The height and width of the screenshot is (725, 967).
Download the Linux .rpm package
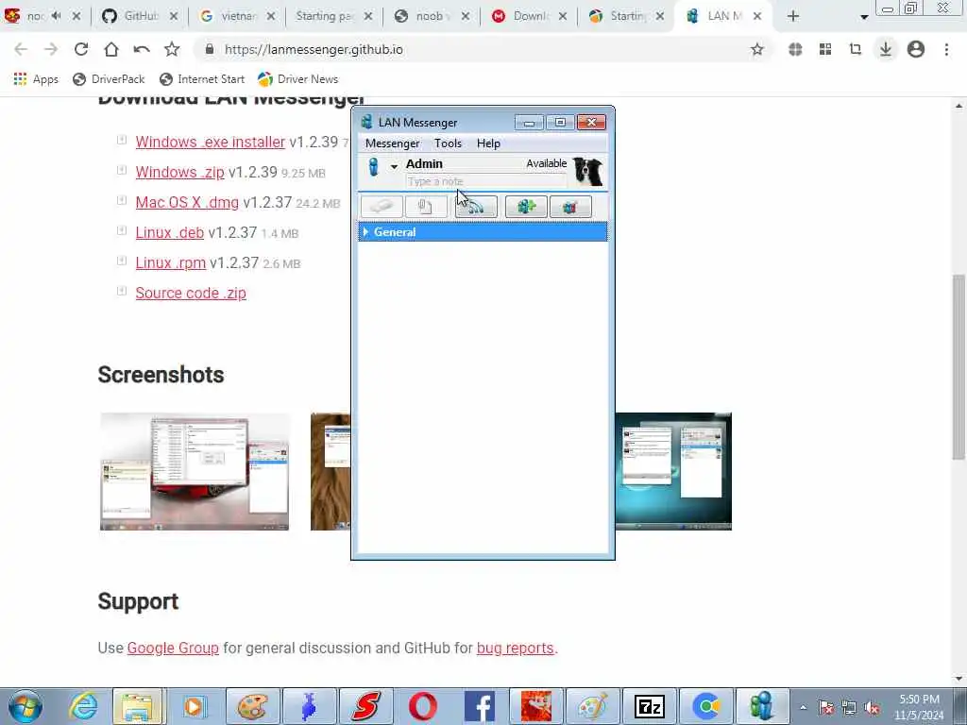pyautogui.click(x=171, y=262)
